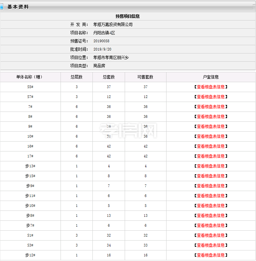
Task: Open 查看楼盘表信息 for building 10#
Action: click(x=211, y=136)
